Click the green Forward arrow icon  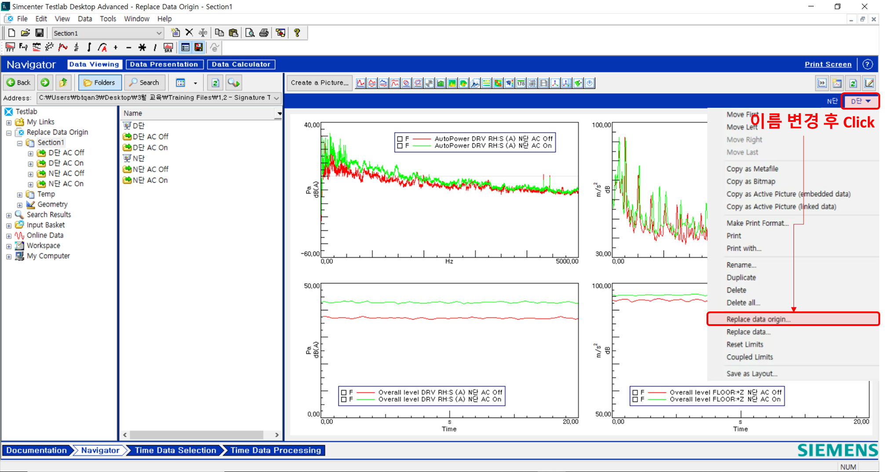[45, 82]
